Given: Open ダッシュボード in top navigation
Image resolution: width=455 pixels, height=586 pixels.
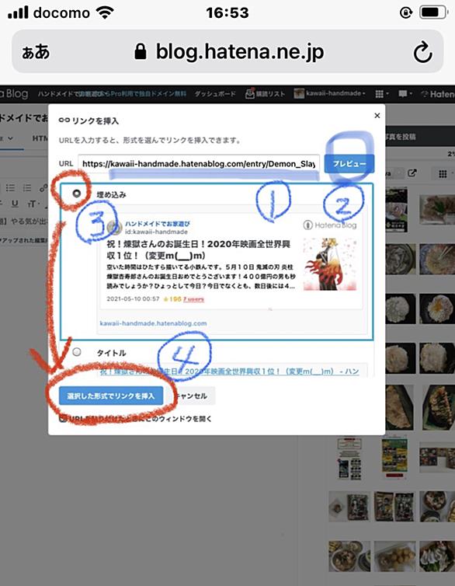Looking at the screenshot, I should [x=215, y=93].
